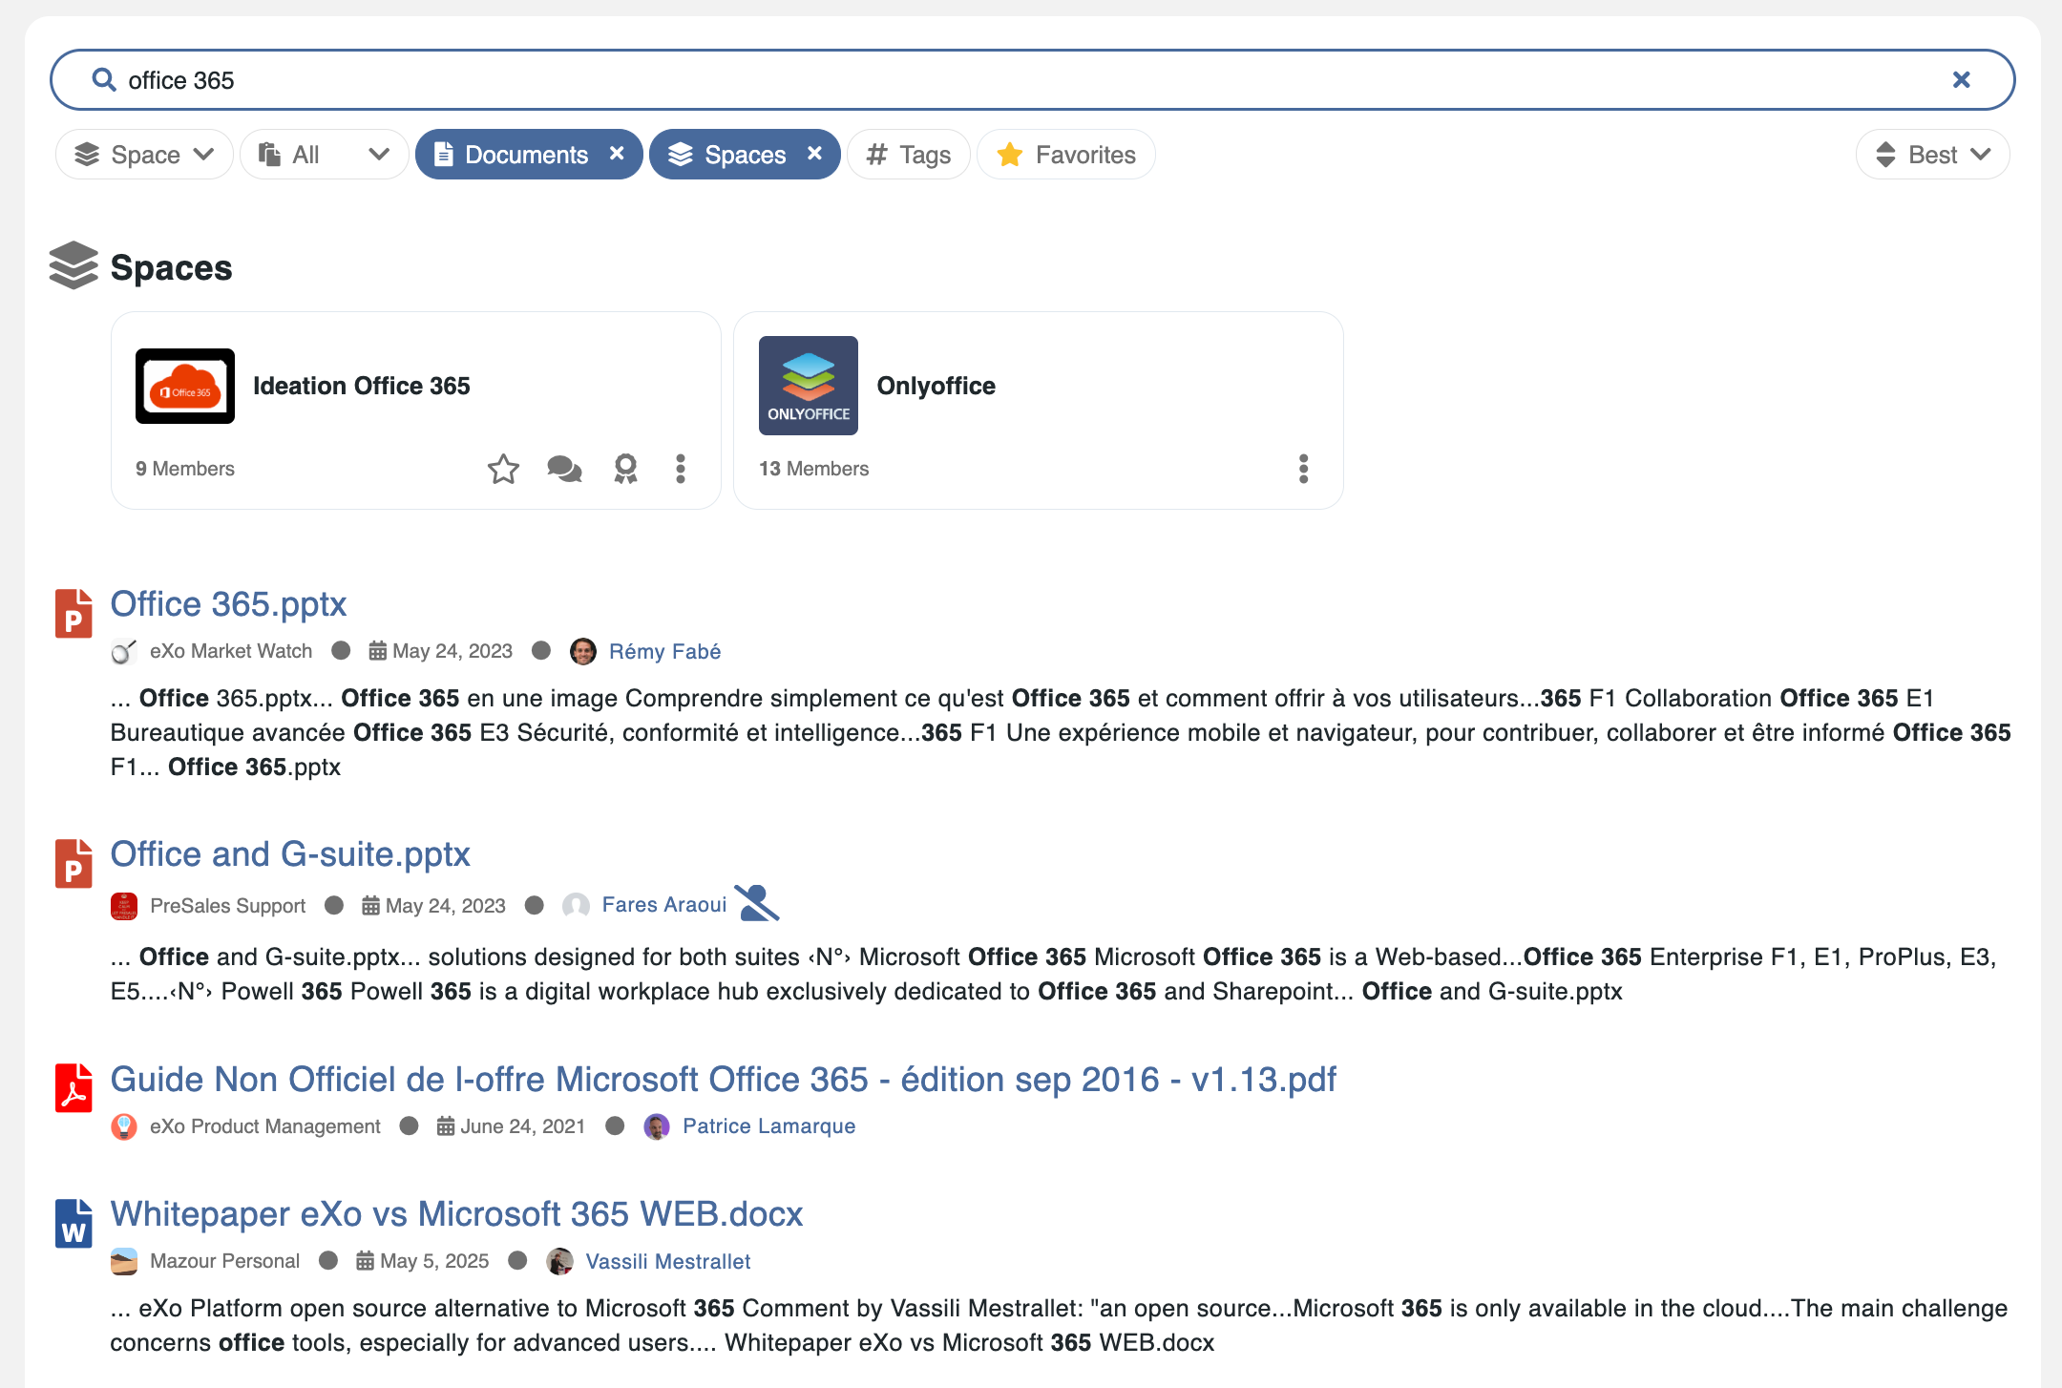Open three-dot menu on Onlyoffice card
Image resolution: width=2062 pixels, height=1388 pixels.
[x=1303, y=469]
